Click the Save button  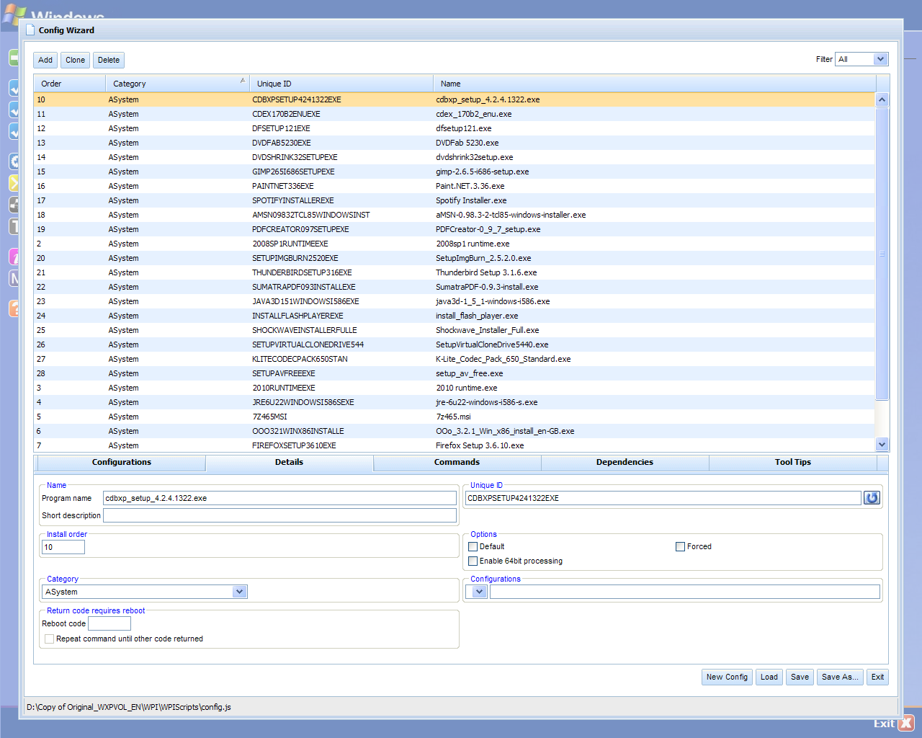coord(800,677)
